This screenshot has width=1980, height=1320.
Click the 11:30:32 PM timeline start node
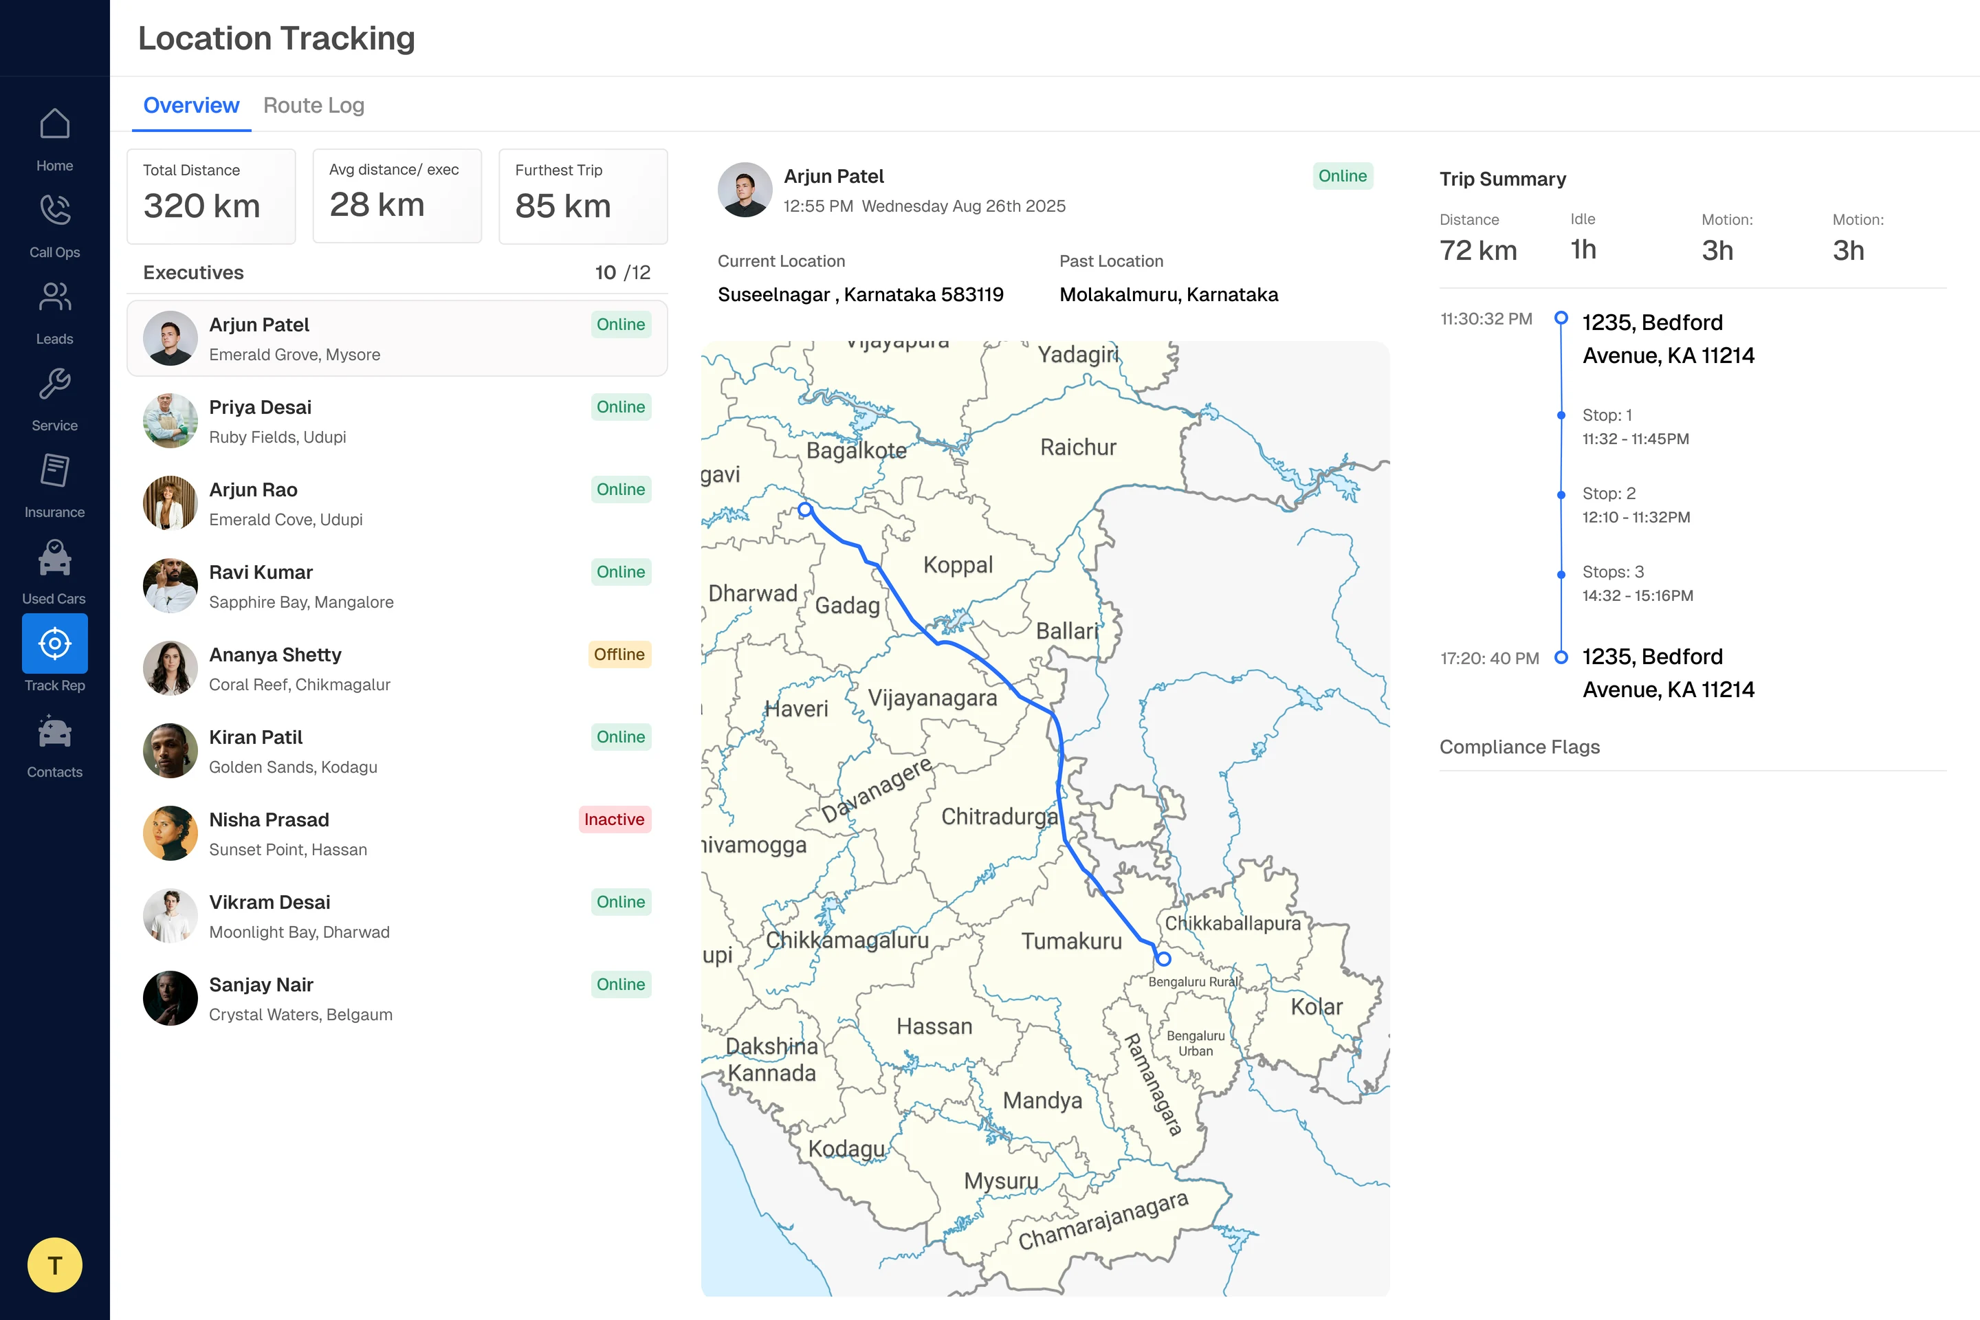point(1561,318)
